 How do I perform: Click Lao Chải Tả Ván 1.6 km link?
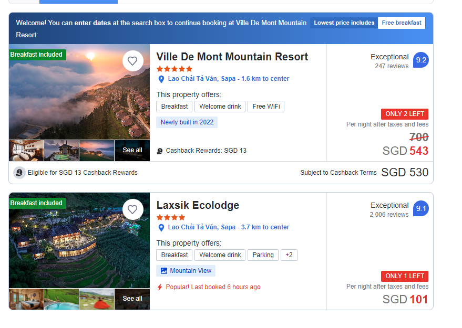(x=229, y=79)
